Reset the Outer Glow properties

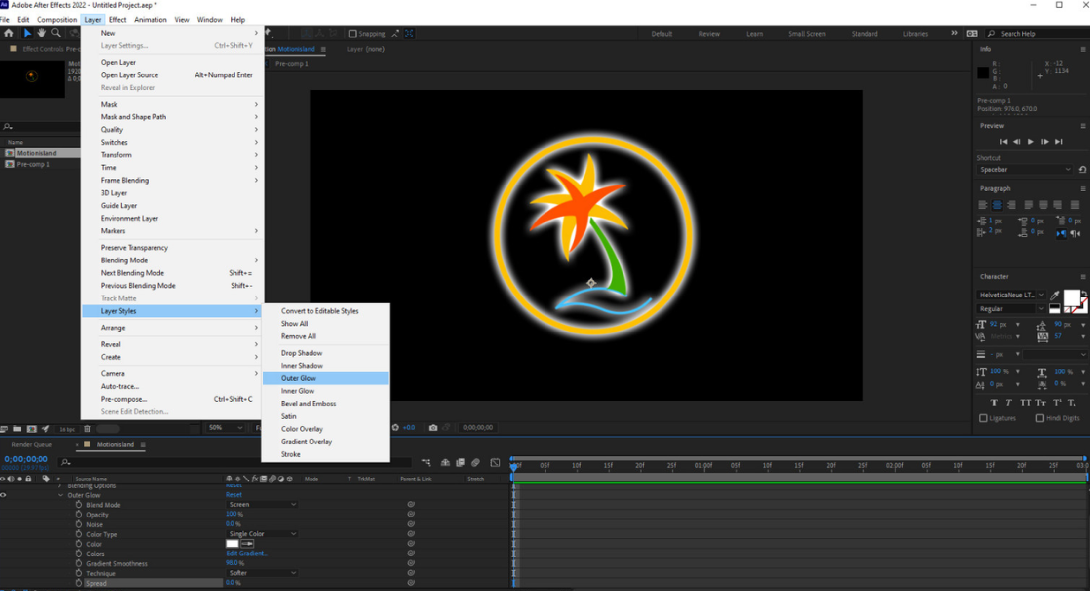pyautogui.click(x=234, y=495)
